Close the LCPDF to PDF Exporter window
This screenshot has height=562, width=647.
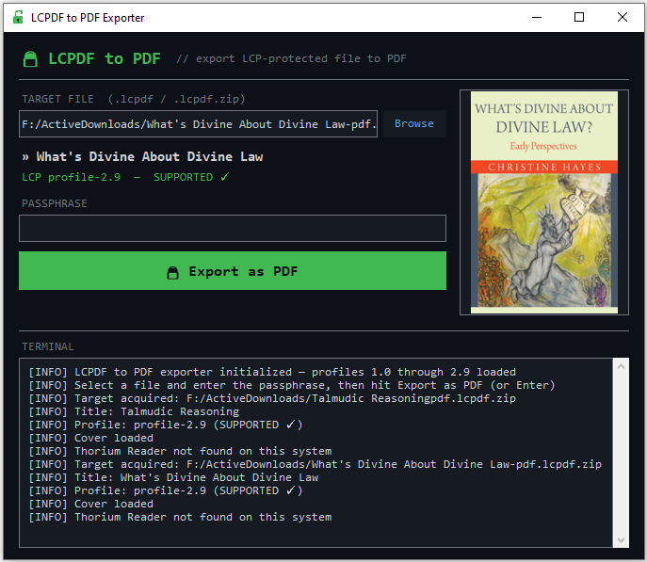[623, 17]
